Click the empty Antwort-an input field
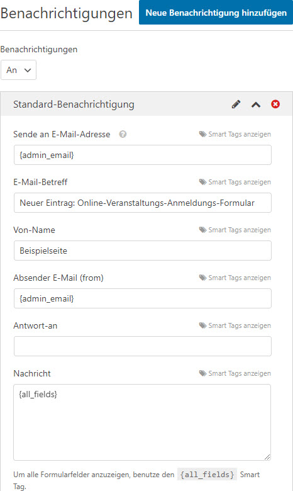 [143, 346]
